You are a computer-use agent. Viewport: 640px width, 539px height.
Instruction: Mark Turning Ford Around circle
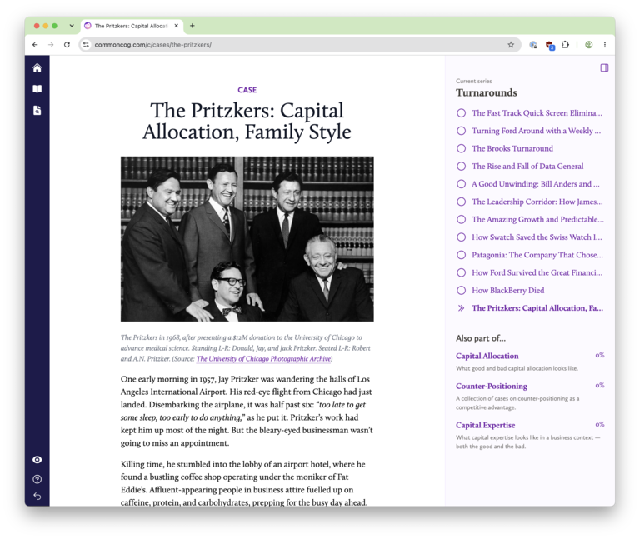point(461,131)
